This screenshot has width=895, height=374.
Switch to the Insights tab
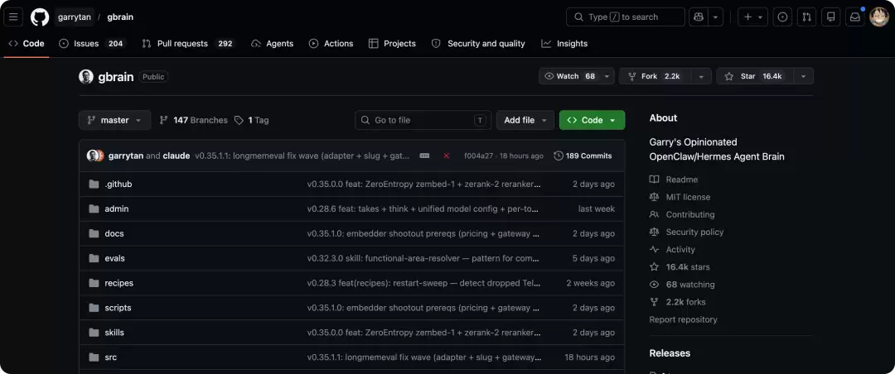[564, 43]
